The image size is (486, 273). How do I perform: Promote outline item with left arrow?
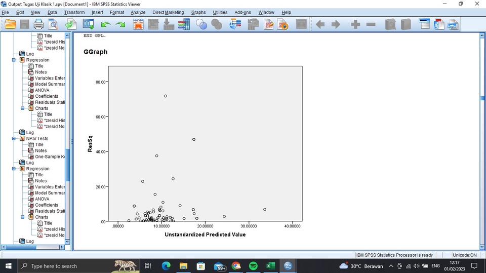[320, 24]
